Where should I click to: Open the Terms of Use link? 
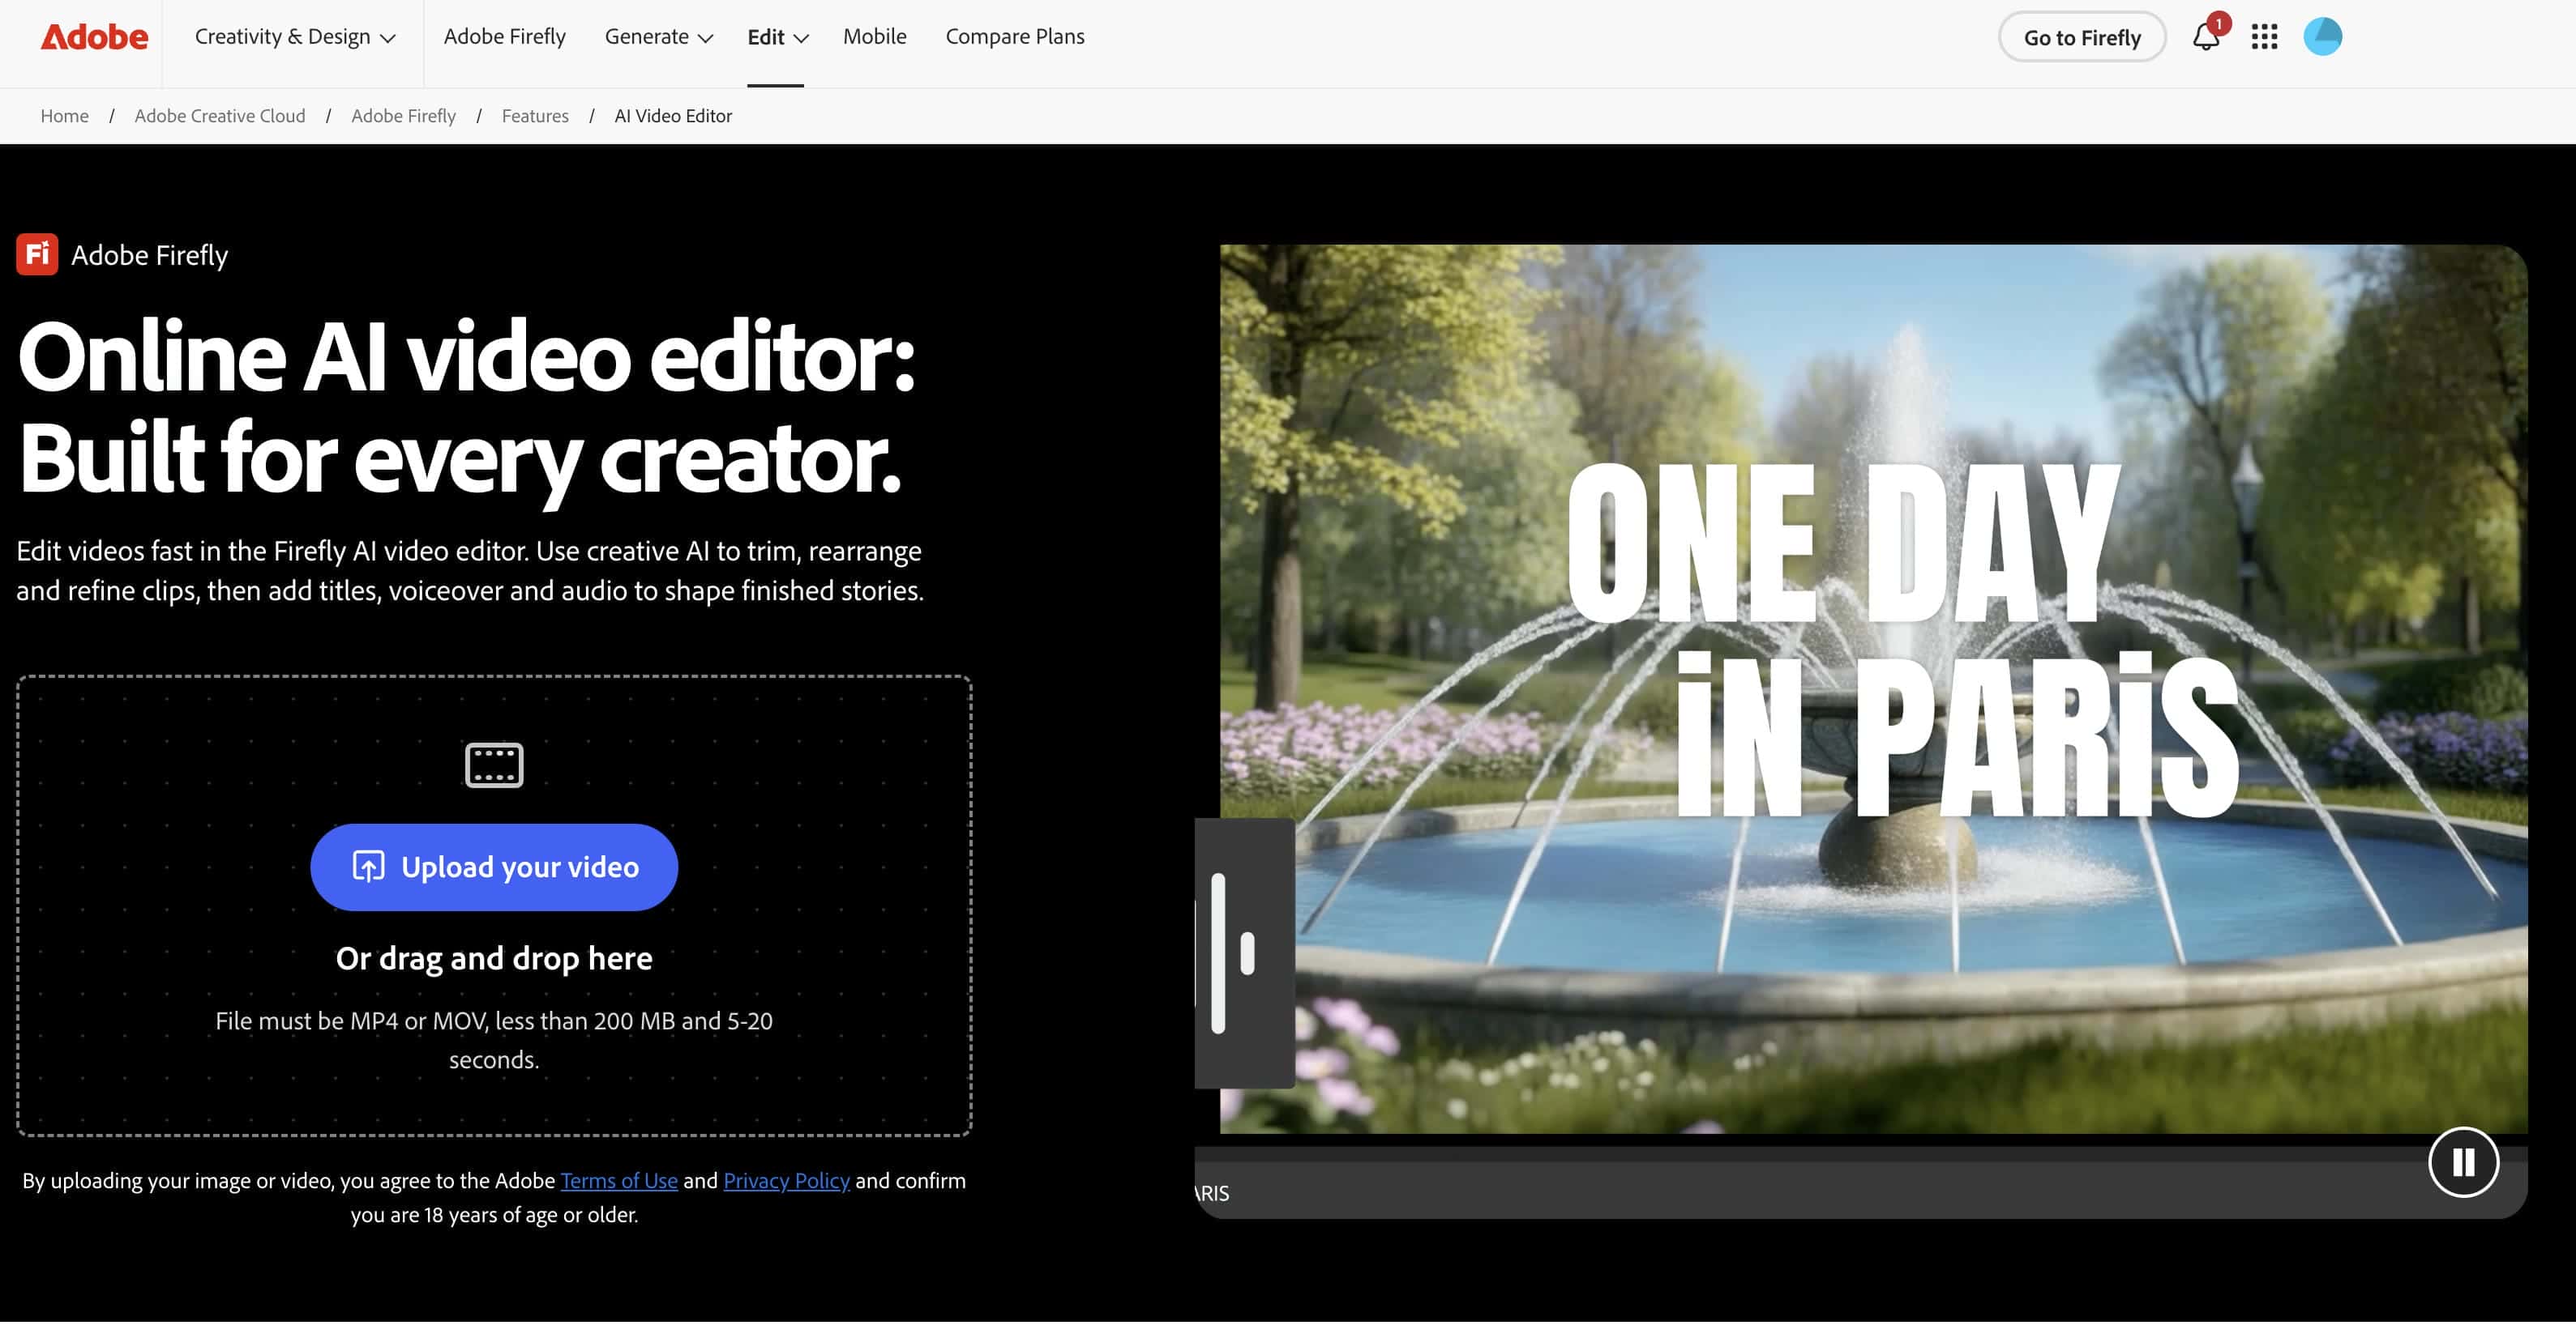[x=619, y=1181]
